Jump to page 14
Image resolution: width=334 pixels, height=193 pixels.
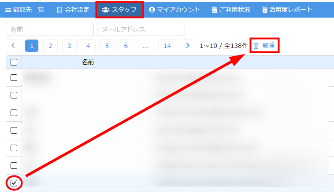pos(167,46)
